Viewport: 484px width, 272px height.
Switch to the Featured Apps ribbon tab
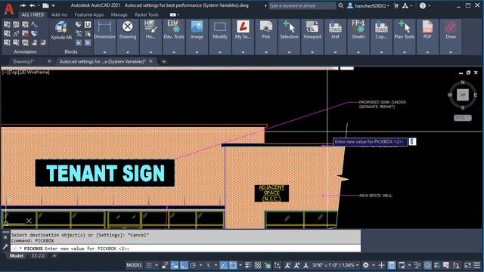click(x=89, y=14)
